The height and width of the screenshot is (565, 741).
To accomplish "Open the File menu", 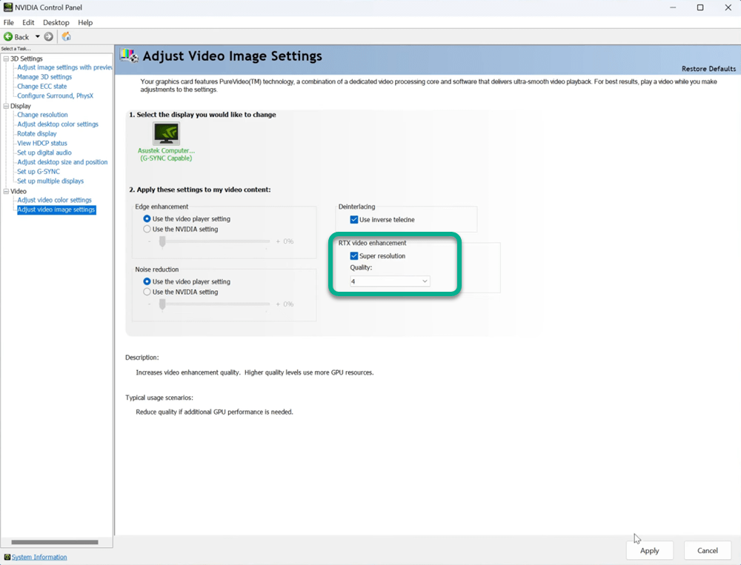I will pyautogui.click(x=8, y=22).
